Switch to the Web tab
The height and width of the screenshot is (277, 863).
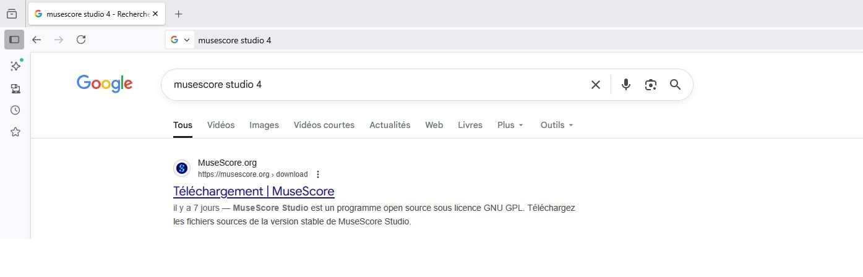point(434,125)
